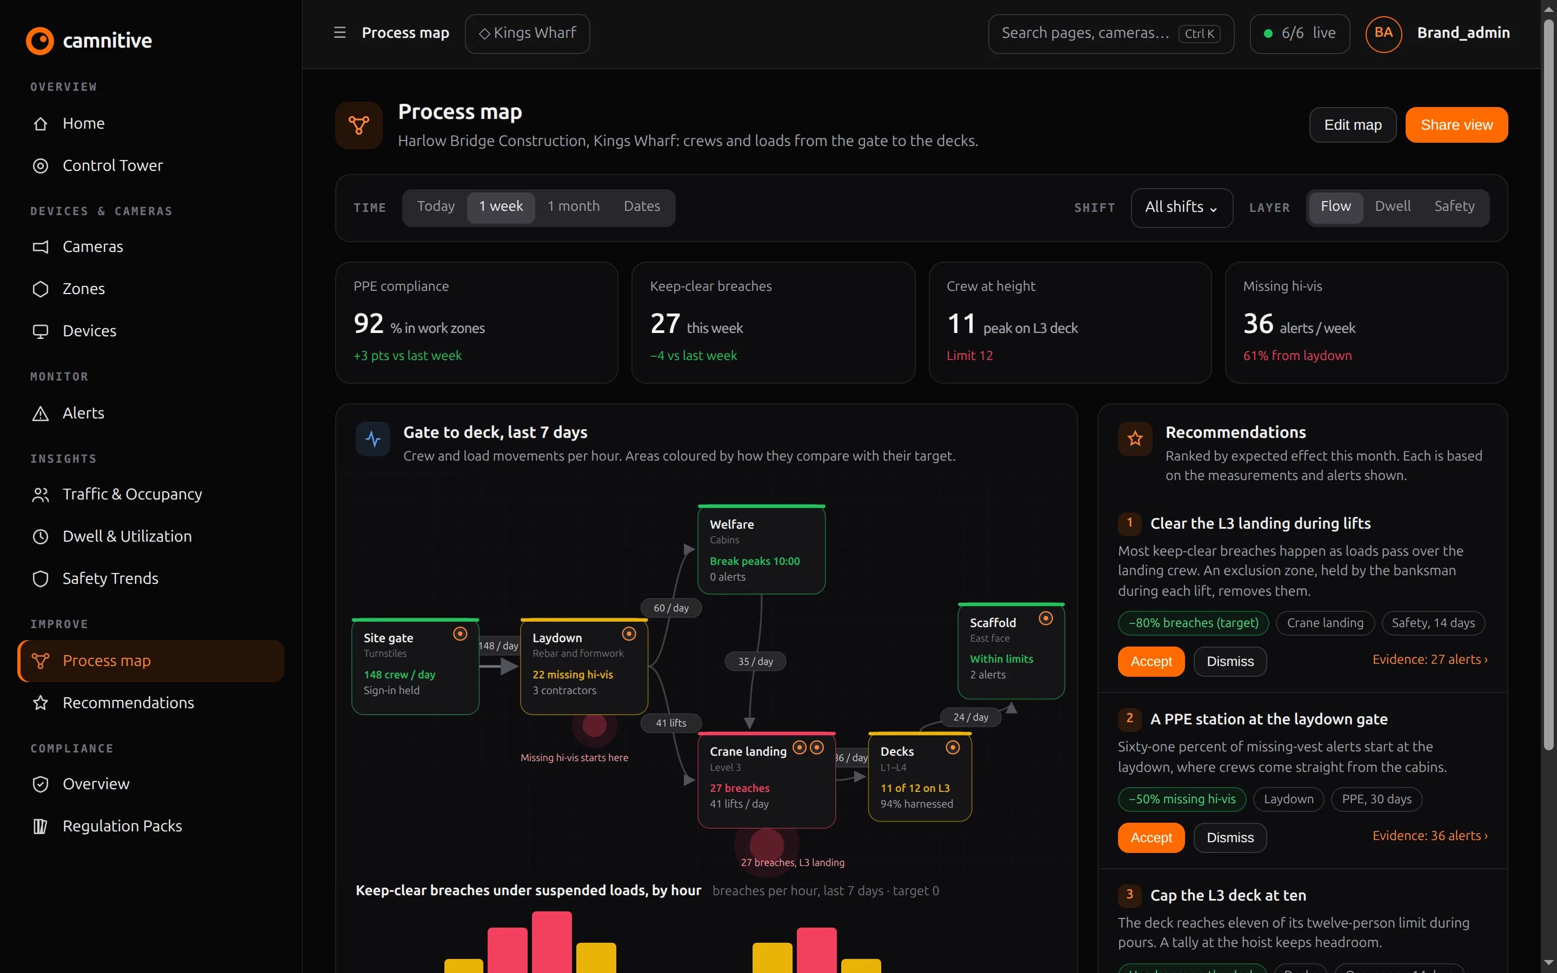The image size is (1557, 973).
Task: Go to Safety Trends page
Action: click(x=150, y=578)
